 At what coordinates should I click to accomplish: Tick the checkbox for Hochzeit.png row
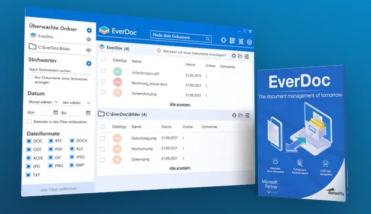(x=103, y=149)
